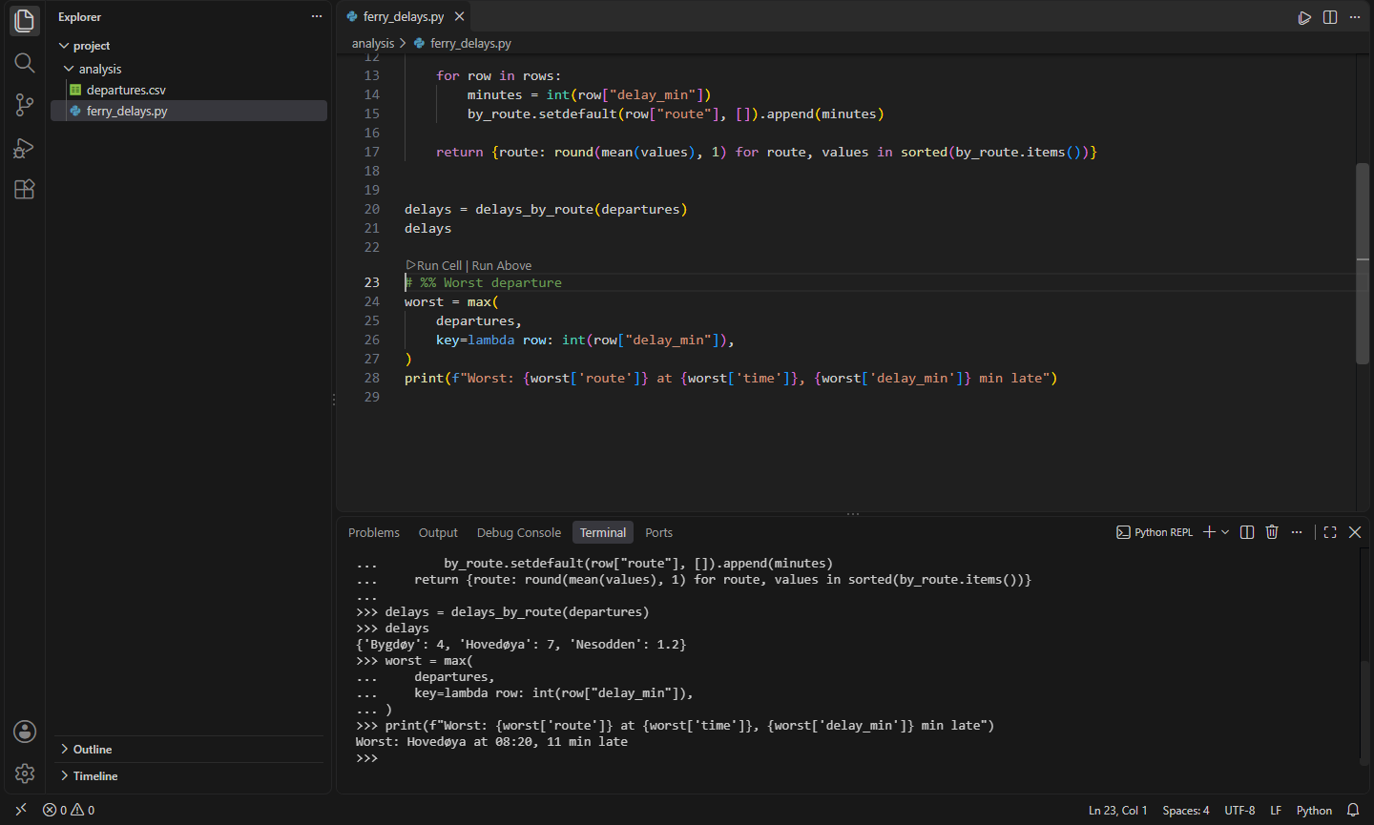1374x825 pixels.
Task: Change end of line sequence LF
Action: click(x=1276, y=811)
